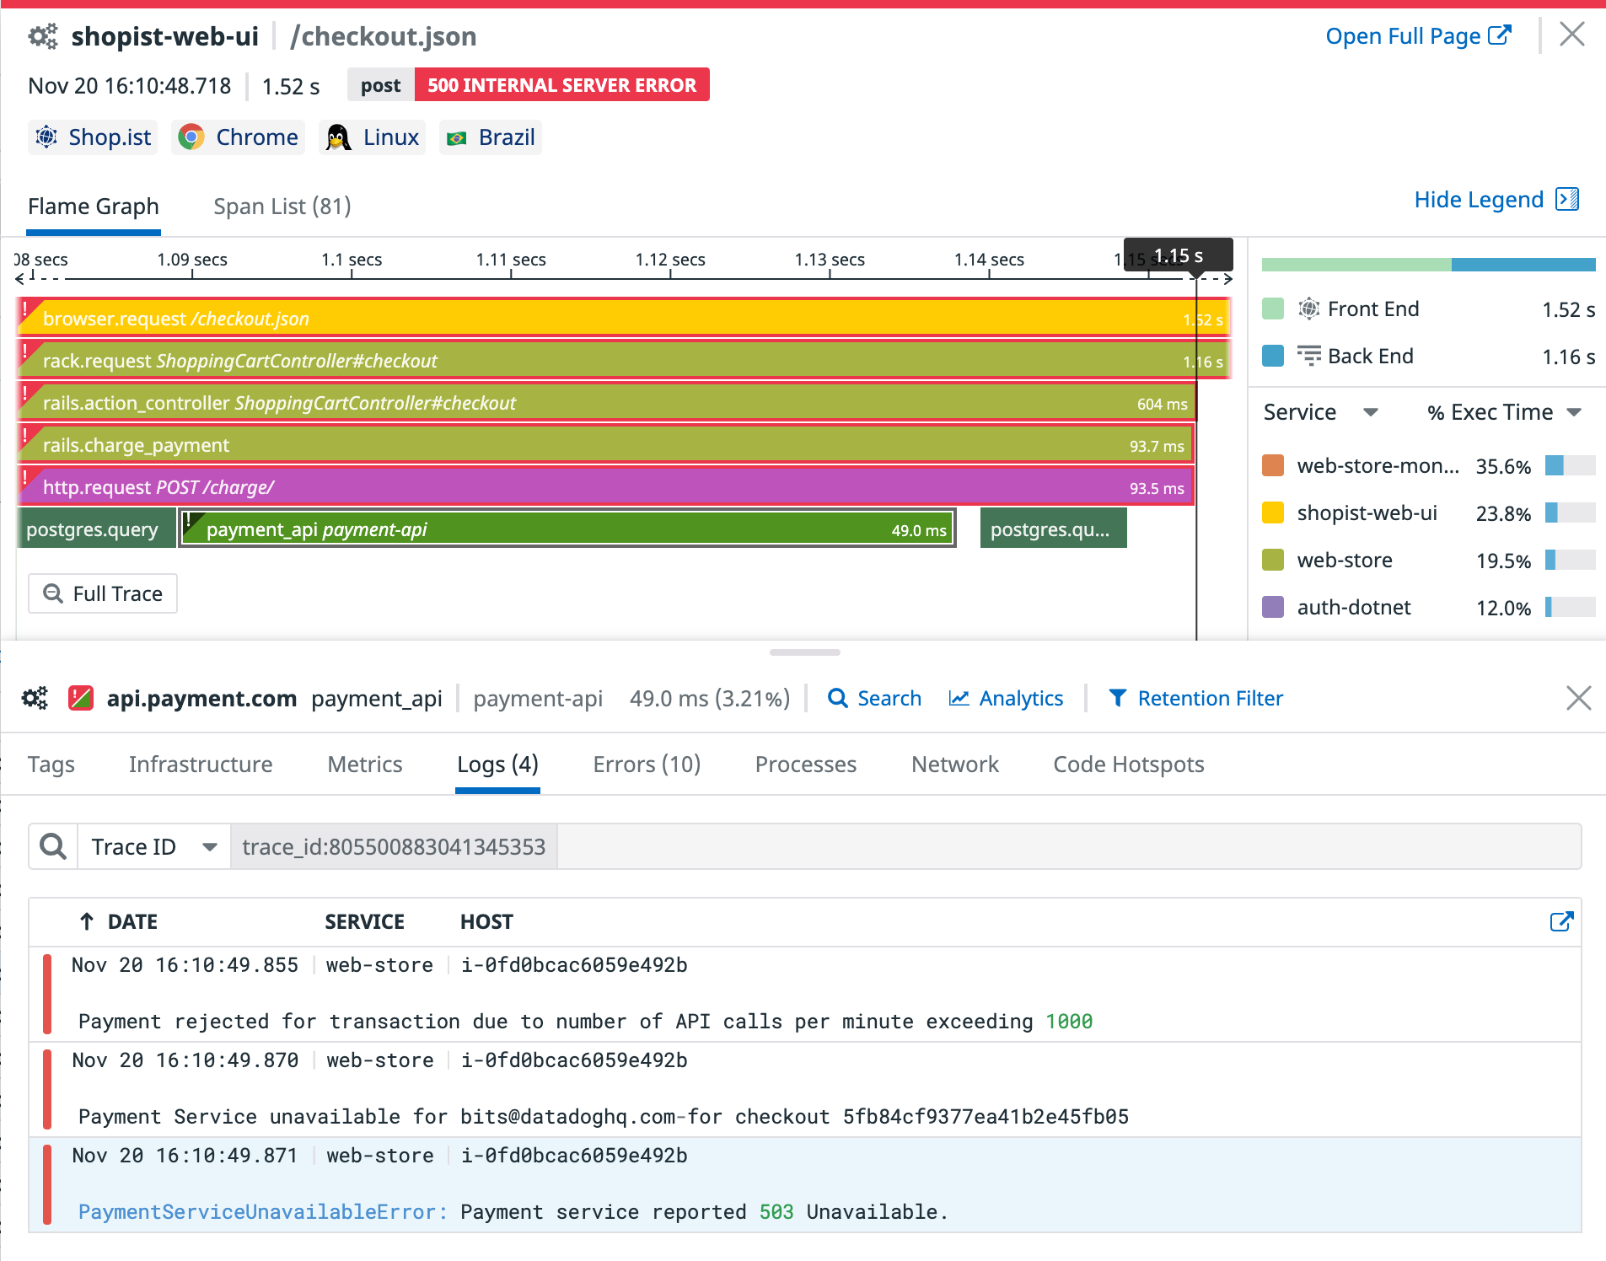Click the web-store color swatch
1606x1261 pixels.
(1273, 560)
